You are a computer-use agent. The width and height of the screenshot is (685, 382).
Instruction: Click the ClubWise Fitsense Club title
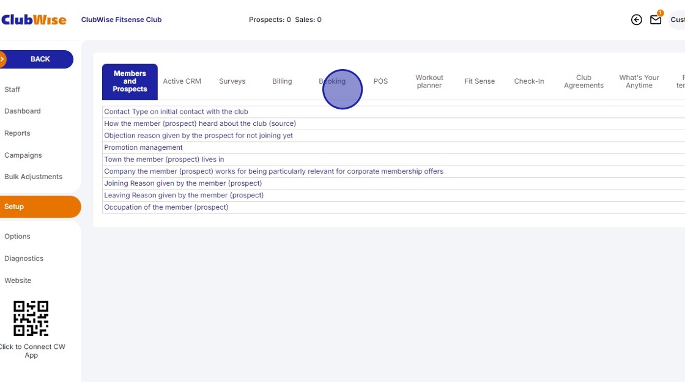click(x=122, y=20)
